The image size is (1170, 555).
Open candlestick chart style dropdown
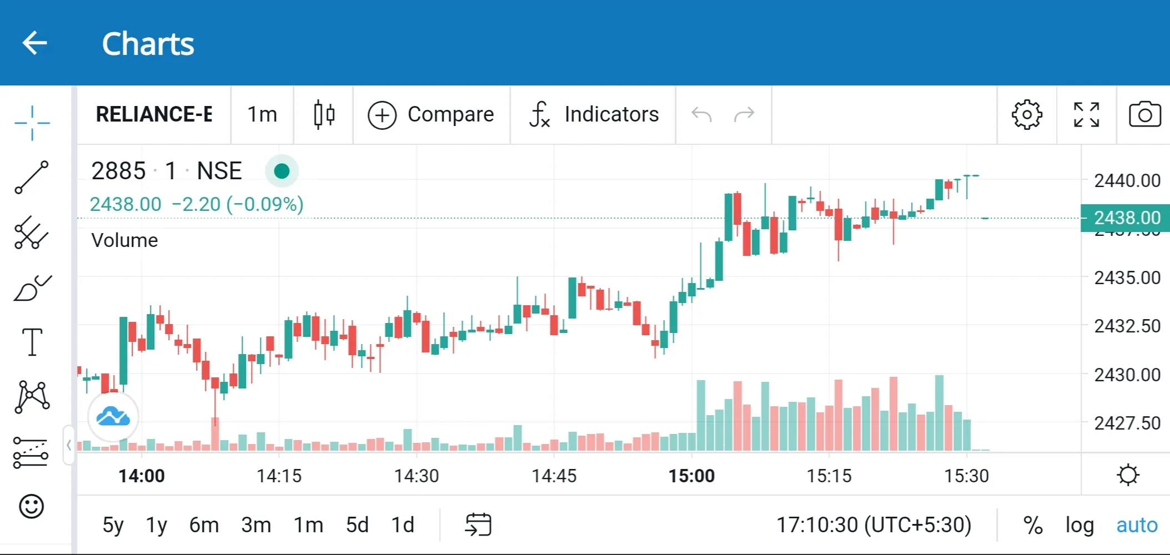point(324,115)
